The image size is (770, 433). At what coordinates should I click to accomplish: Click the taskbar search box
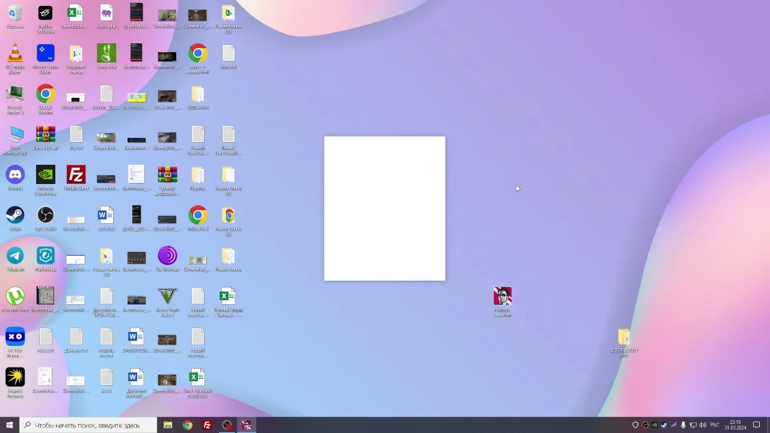coord(88,425)
